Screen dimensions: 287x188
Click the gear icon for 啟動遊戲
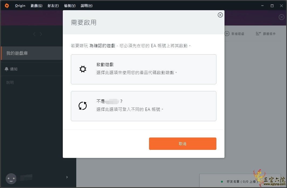(x=83, y=69)
